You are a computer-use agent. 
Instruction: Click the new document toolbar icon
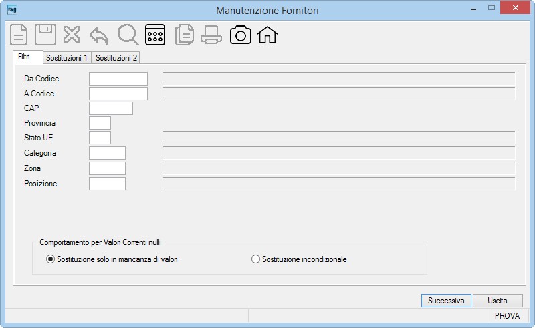coord(19,35)
